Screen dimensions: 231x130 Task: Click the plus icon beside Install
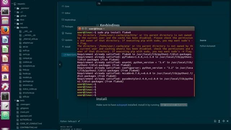[63, 47]
